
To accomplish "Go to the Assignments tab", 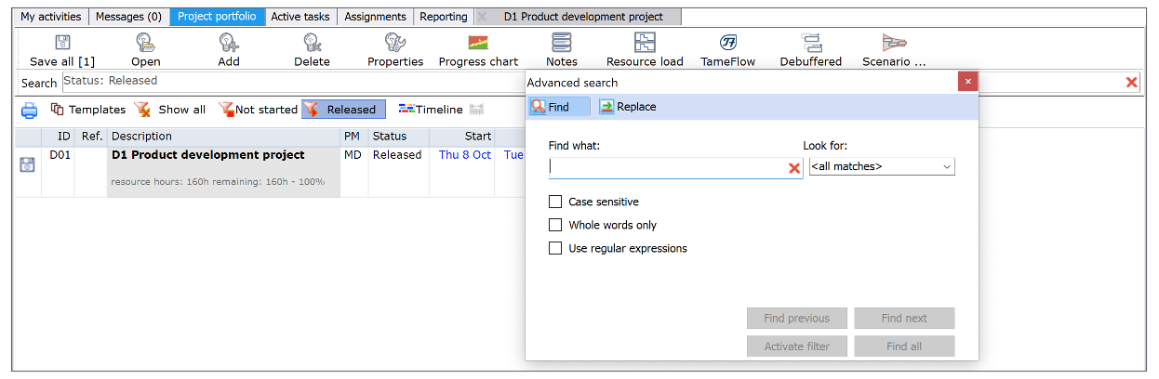I will point(375,17).
